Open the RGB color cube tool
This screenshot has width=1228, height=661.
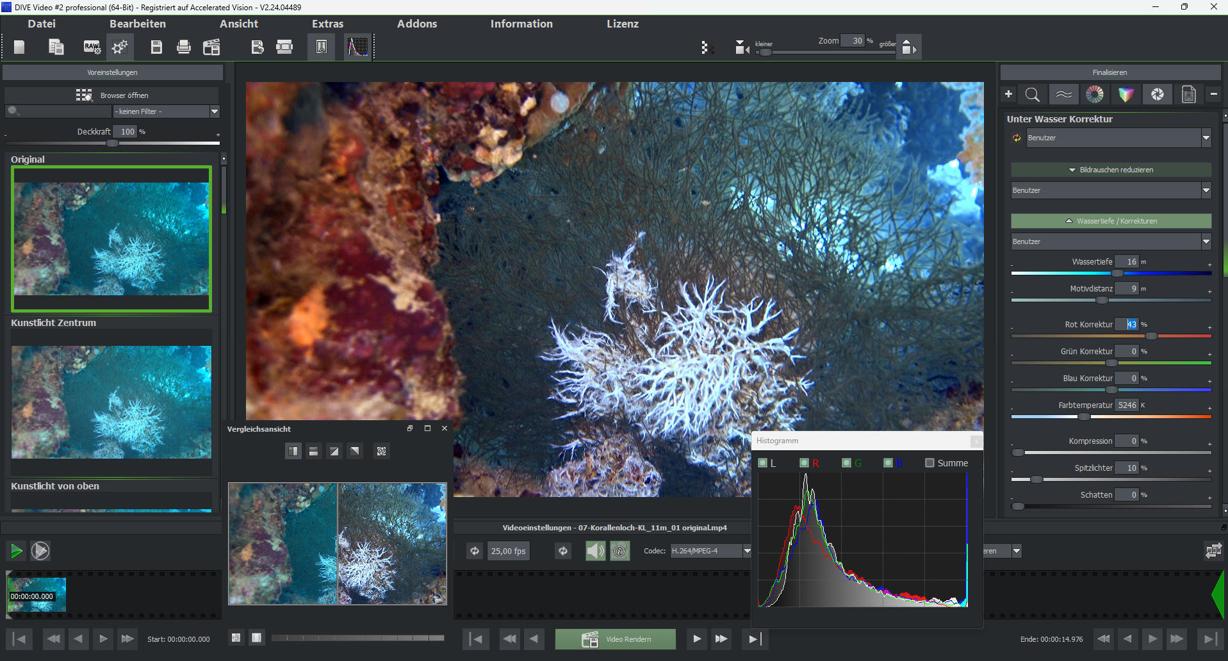(x=1126, y=95)
